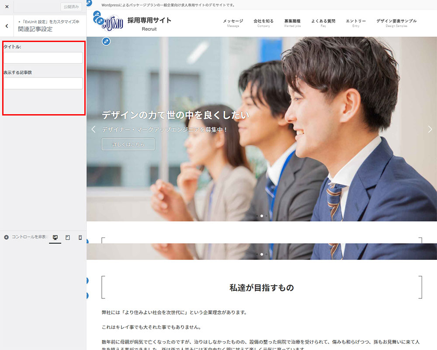Switch to tablet preview mode
Viewport: 437px width, 350px height.
click(x=68, y=237)
